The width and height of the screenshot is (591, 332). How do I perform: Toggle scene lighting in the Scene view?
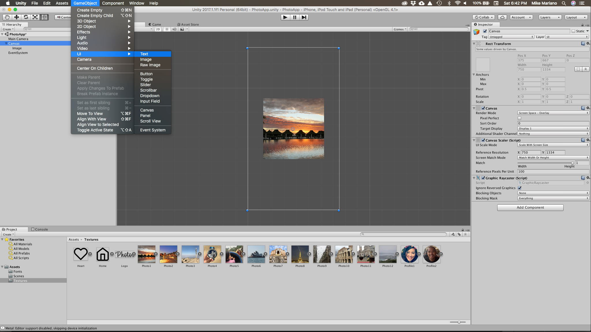point(167,29)
